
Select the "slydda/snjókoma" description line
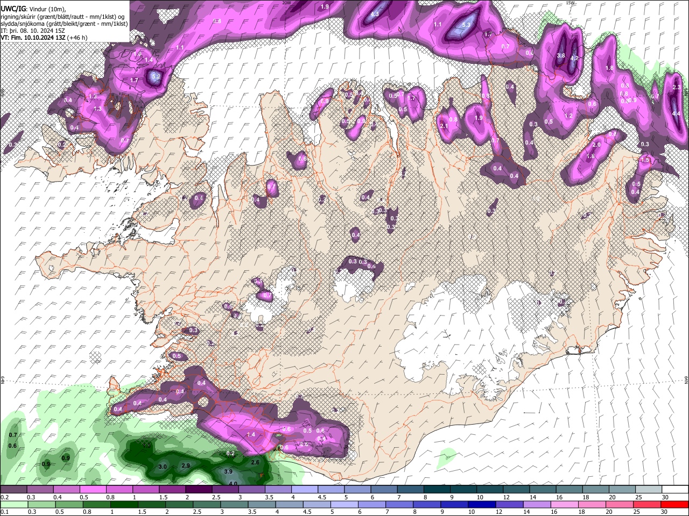(x=64, y=24)
